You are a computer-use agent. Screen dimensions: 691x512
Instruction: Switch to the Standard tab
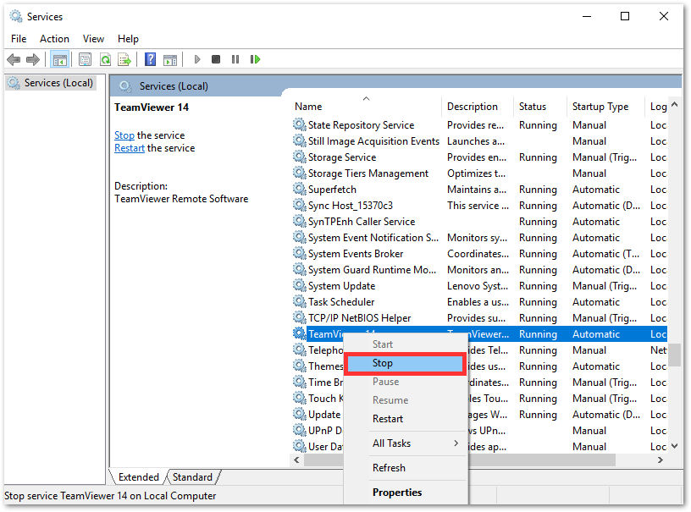(192, 477)
